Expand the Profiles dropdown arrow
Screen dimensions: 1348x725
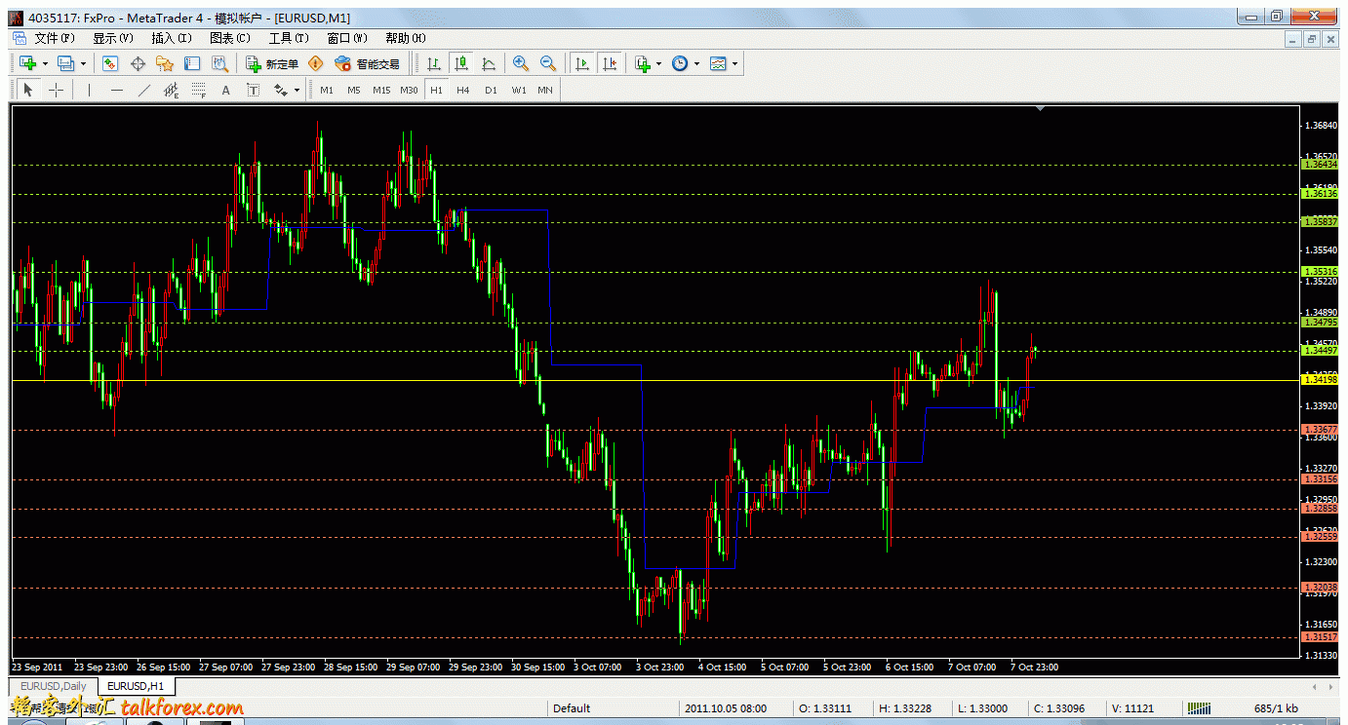click(x=83, y=63)
